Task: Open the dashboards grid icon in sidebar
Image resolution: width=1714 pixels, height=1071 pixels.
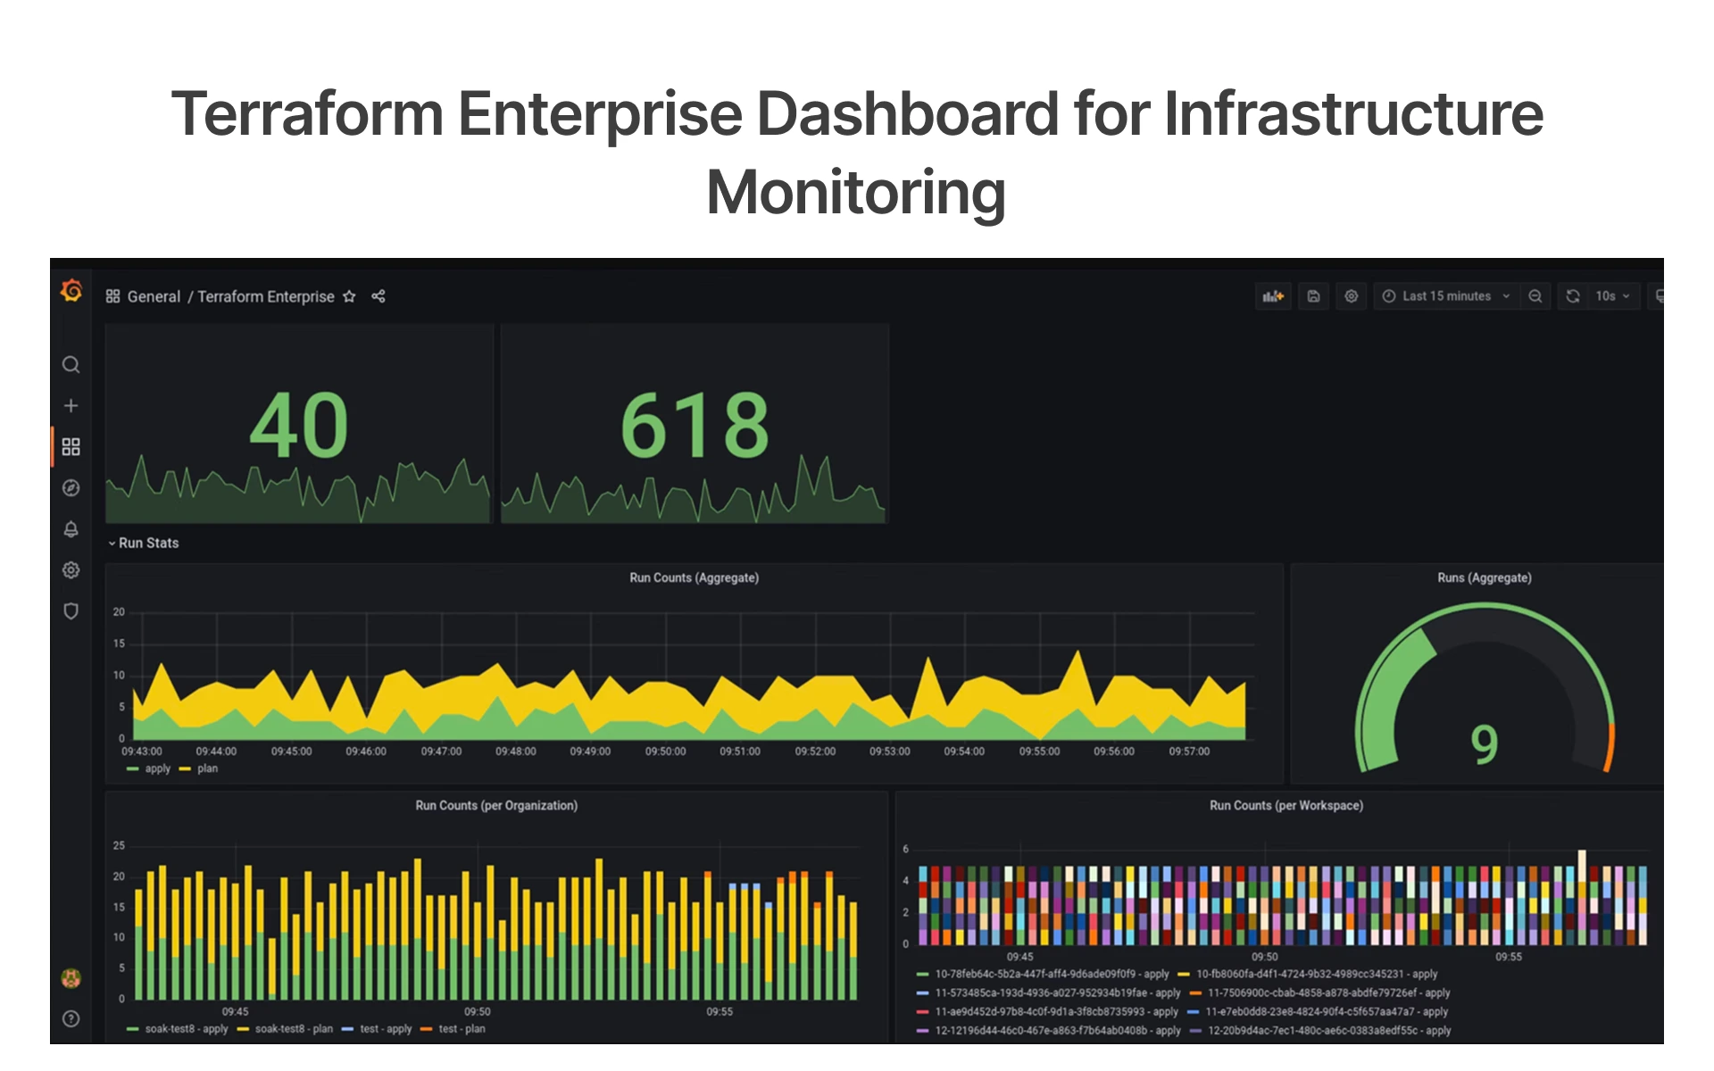Action: coord(71,446)
